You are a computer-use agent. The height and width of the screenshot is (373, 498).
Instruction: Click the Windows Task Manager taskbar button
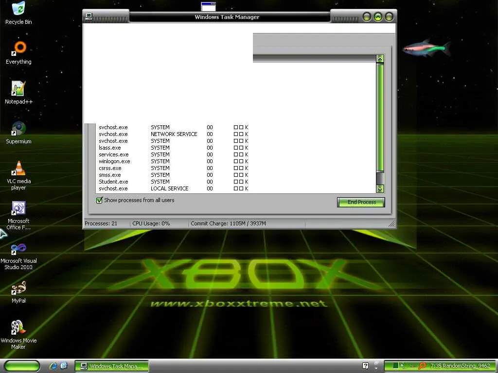pyautogui.click(x=112, y=366)
